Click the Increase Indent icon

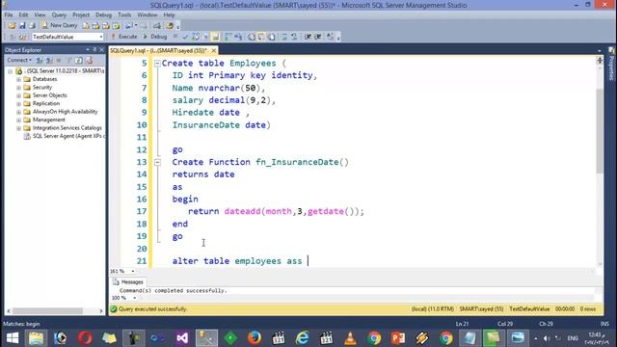pos(318,37)
